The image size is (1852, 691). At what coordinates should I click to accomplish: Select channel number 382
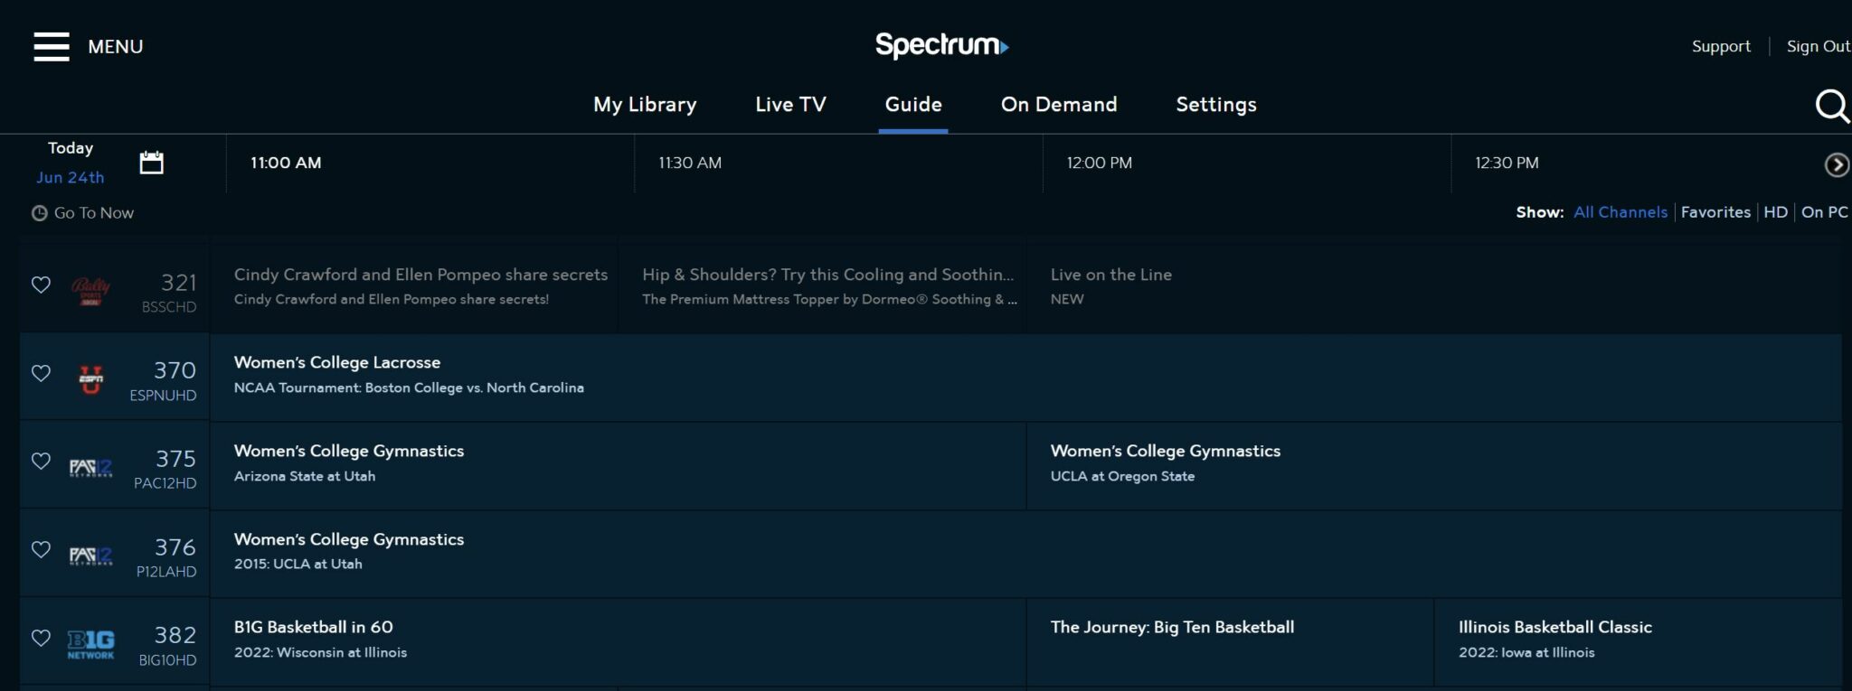175,635
